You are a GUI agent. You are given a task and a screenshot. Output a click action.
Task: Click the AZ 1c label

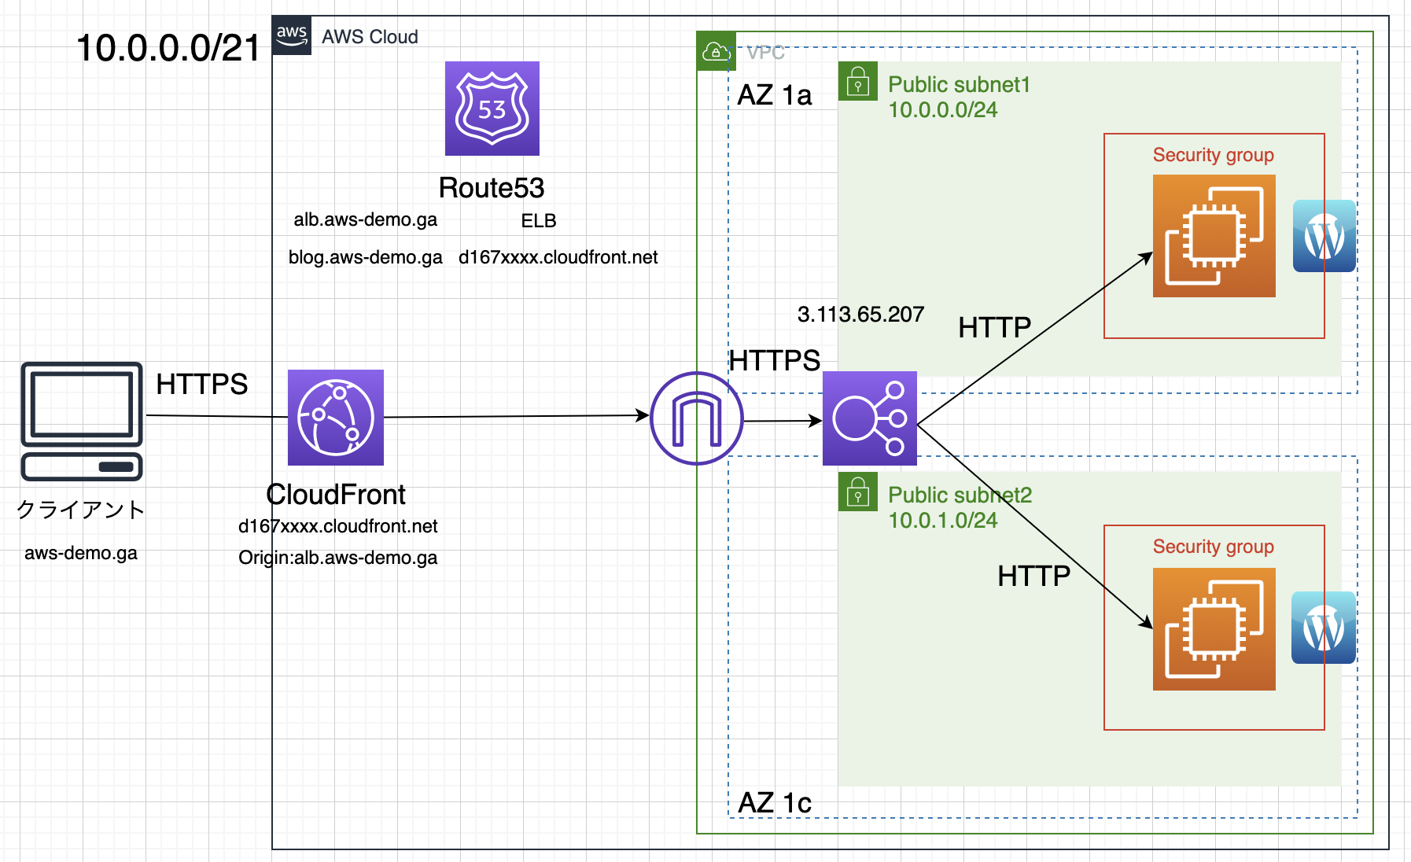click(775, 803)
